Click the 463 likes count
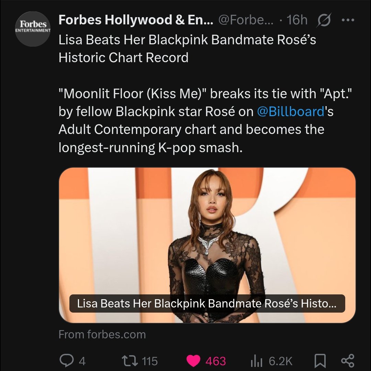 pos(215,361)
